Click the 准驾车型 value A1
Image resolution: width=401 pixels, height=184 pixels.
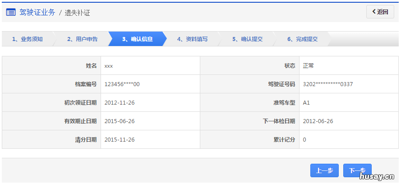coord(306,103)
